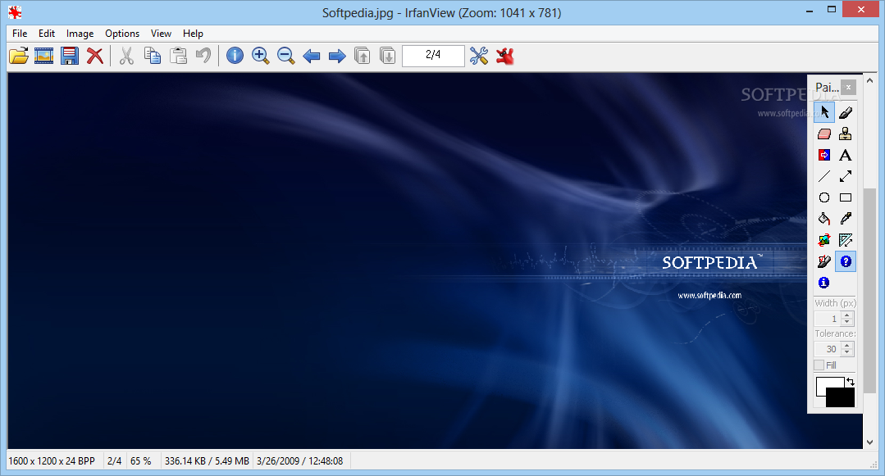The image size is (885, 476).
Task: Swap foreground and background colors
Action: [x=851, y=382]
